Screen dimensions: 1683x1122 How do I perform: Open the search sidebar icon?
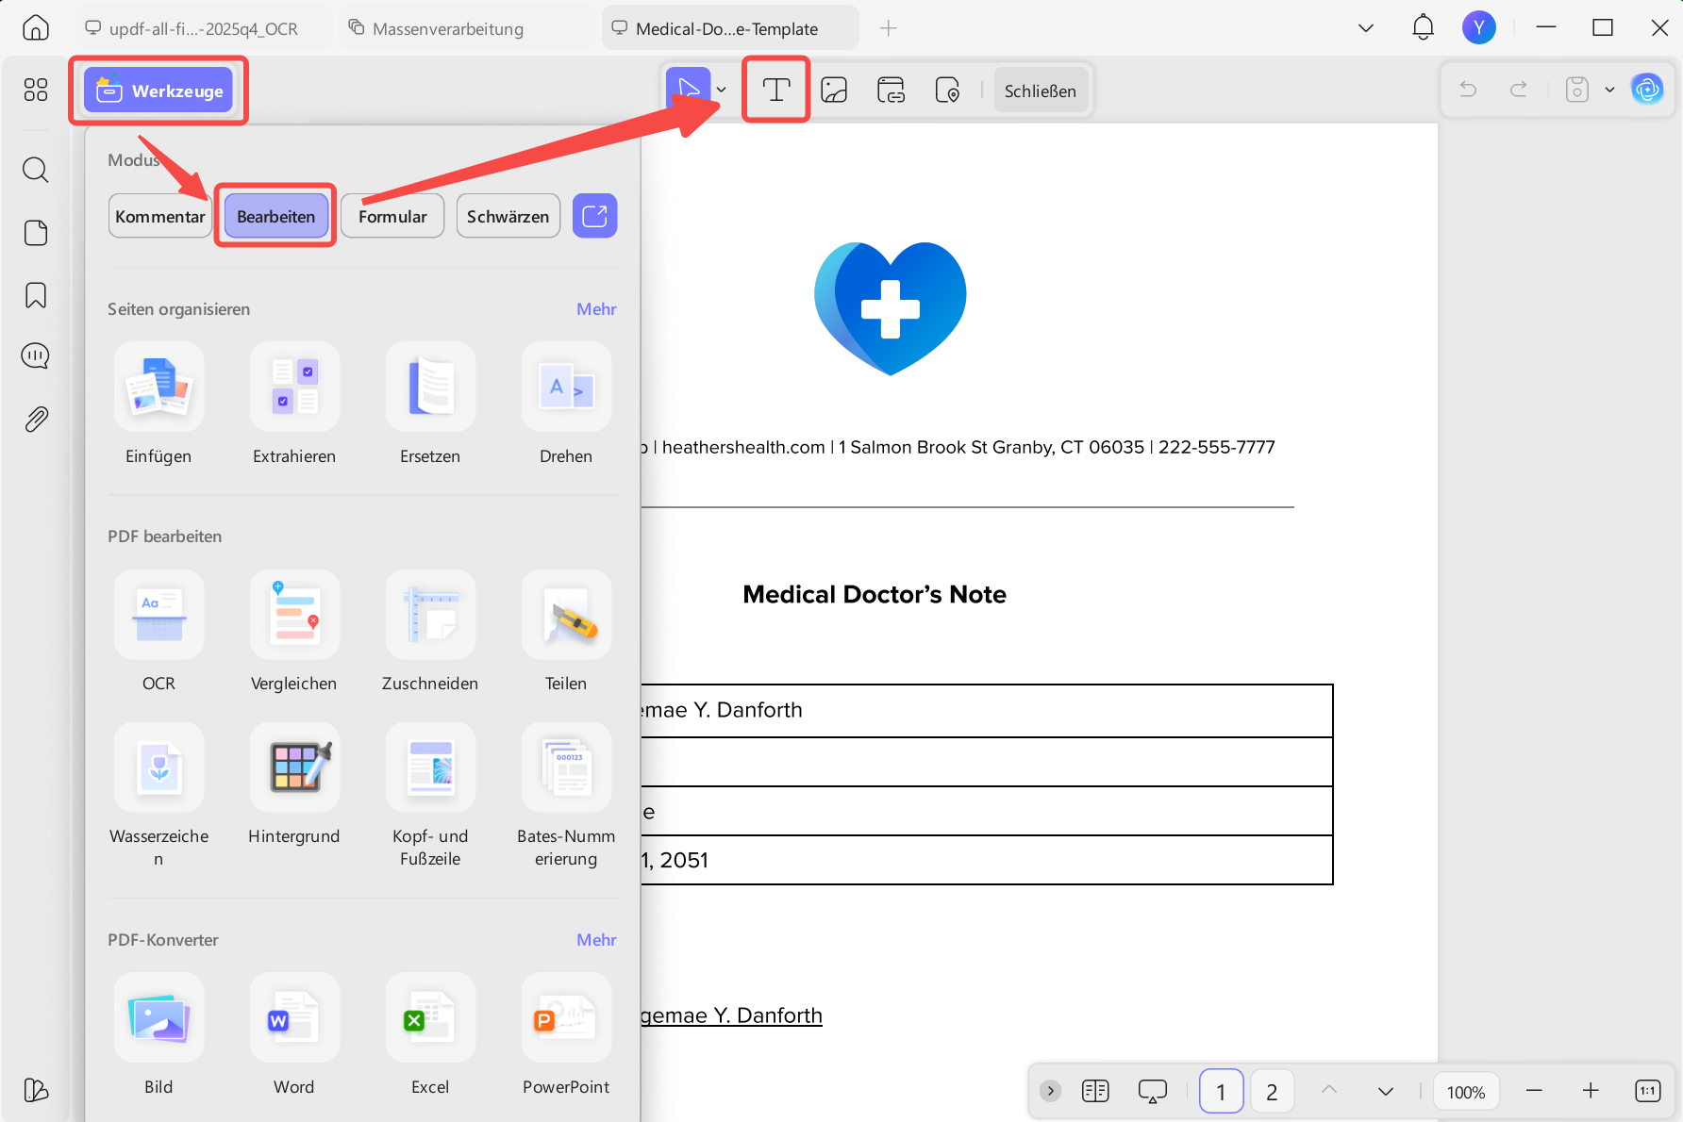click(36, 170)
